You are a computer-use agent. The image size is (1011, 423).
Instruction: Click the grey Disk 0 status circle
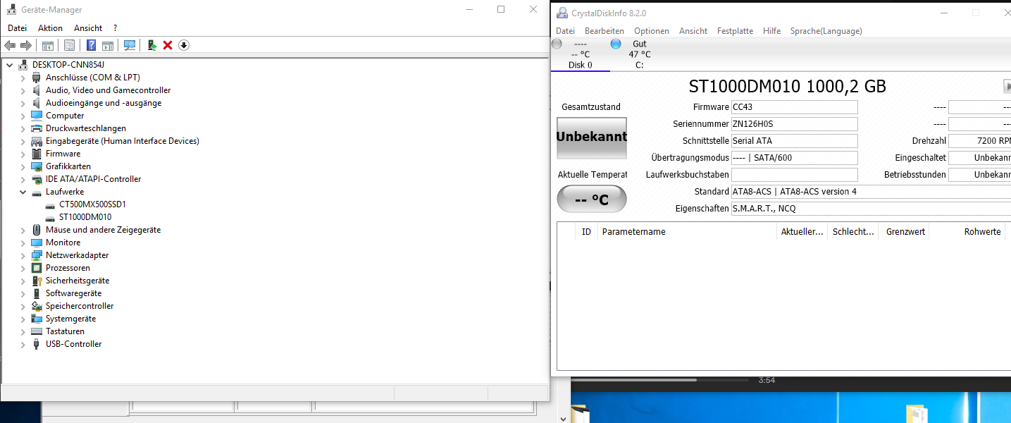pyautogui.click(x=557, y=44)
